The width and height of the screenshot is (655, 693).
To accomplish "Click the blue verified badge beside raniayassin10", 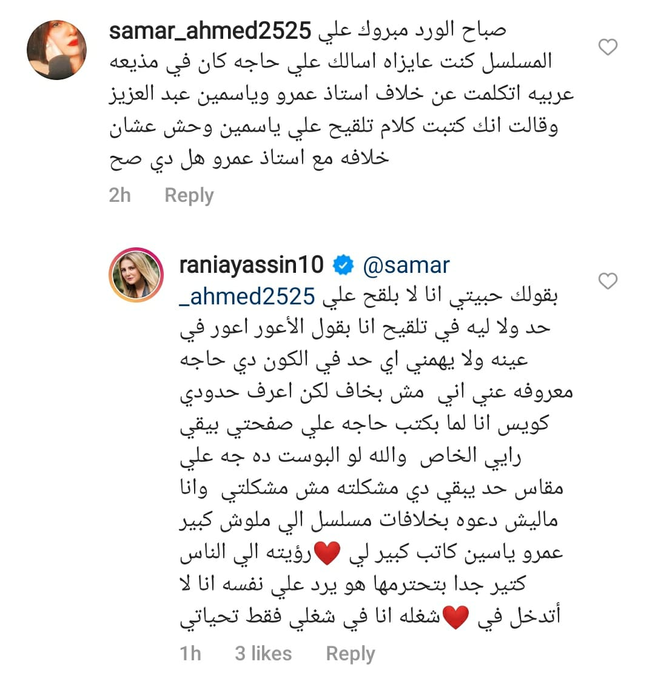I will click(x=344, y=265).
